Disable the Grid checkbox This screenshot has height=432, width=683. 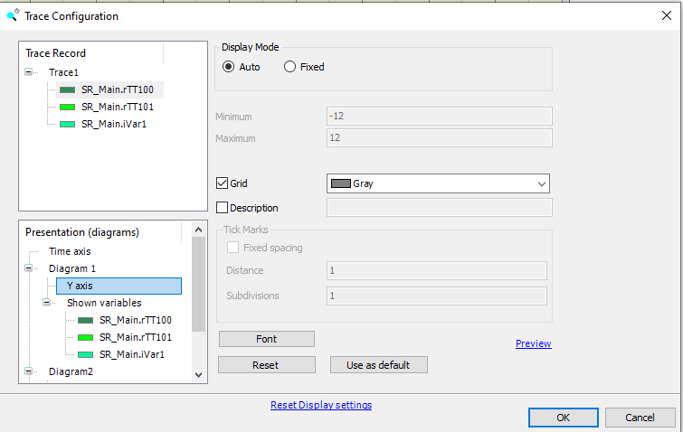click(x=223, y=183)
